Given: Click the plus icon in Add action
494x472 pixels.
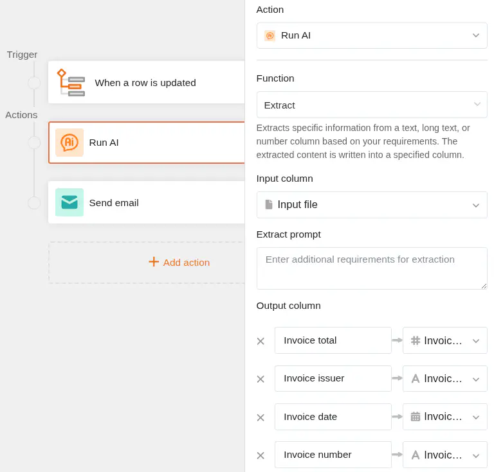Looking at the screenshot, I should coord(153,262).
